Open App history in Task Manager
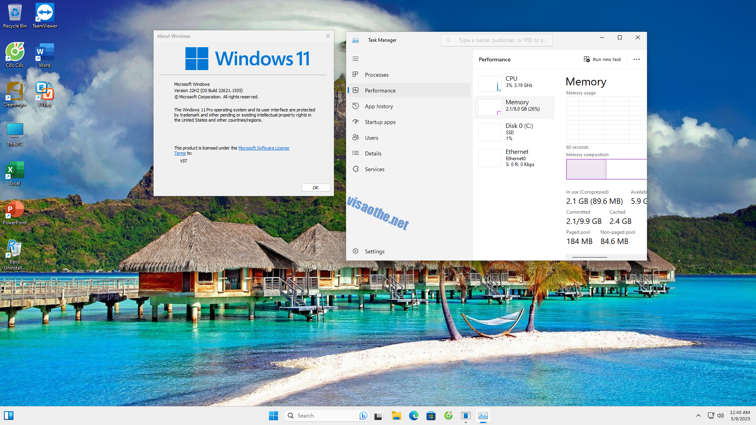This screenshot has width=756, height=425. tap(409, 106)
